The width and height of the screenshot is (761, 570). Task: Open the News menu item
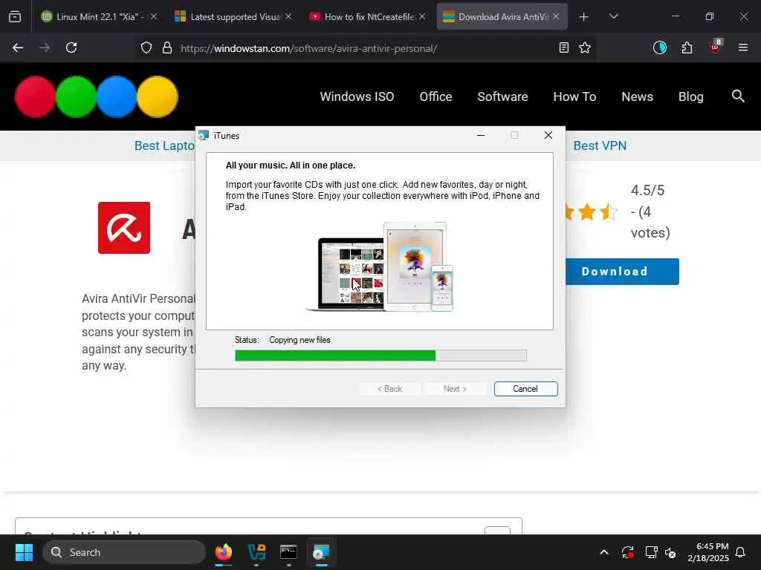point(637,96)
